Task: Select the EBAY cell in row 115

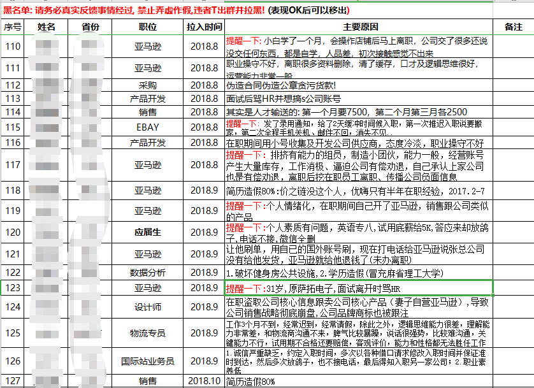Action: point(147,127)
